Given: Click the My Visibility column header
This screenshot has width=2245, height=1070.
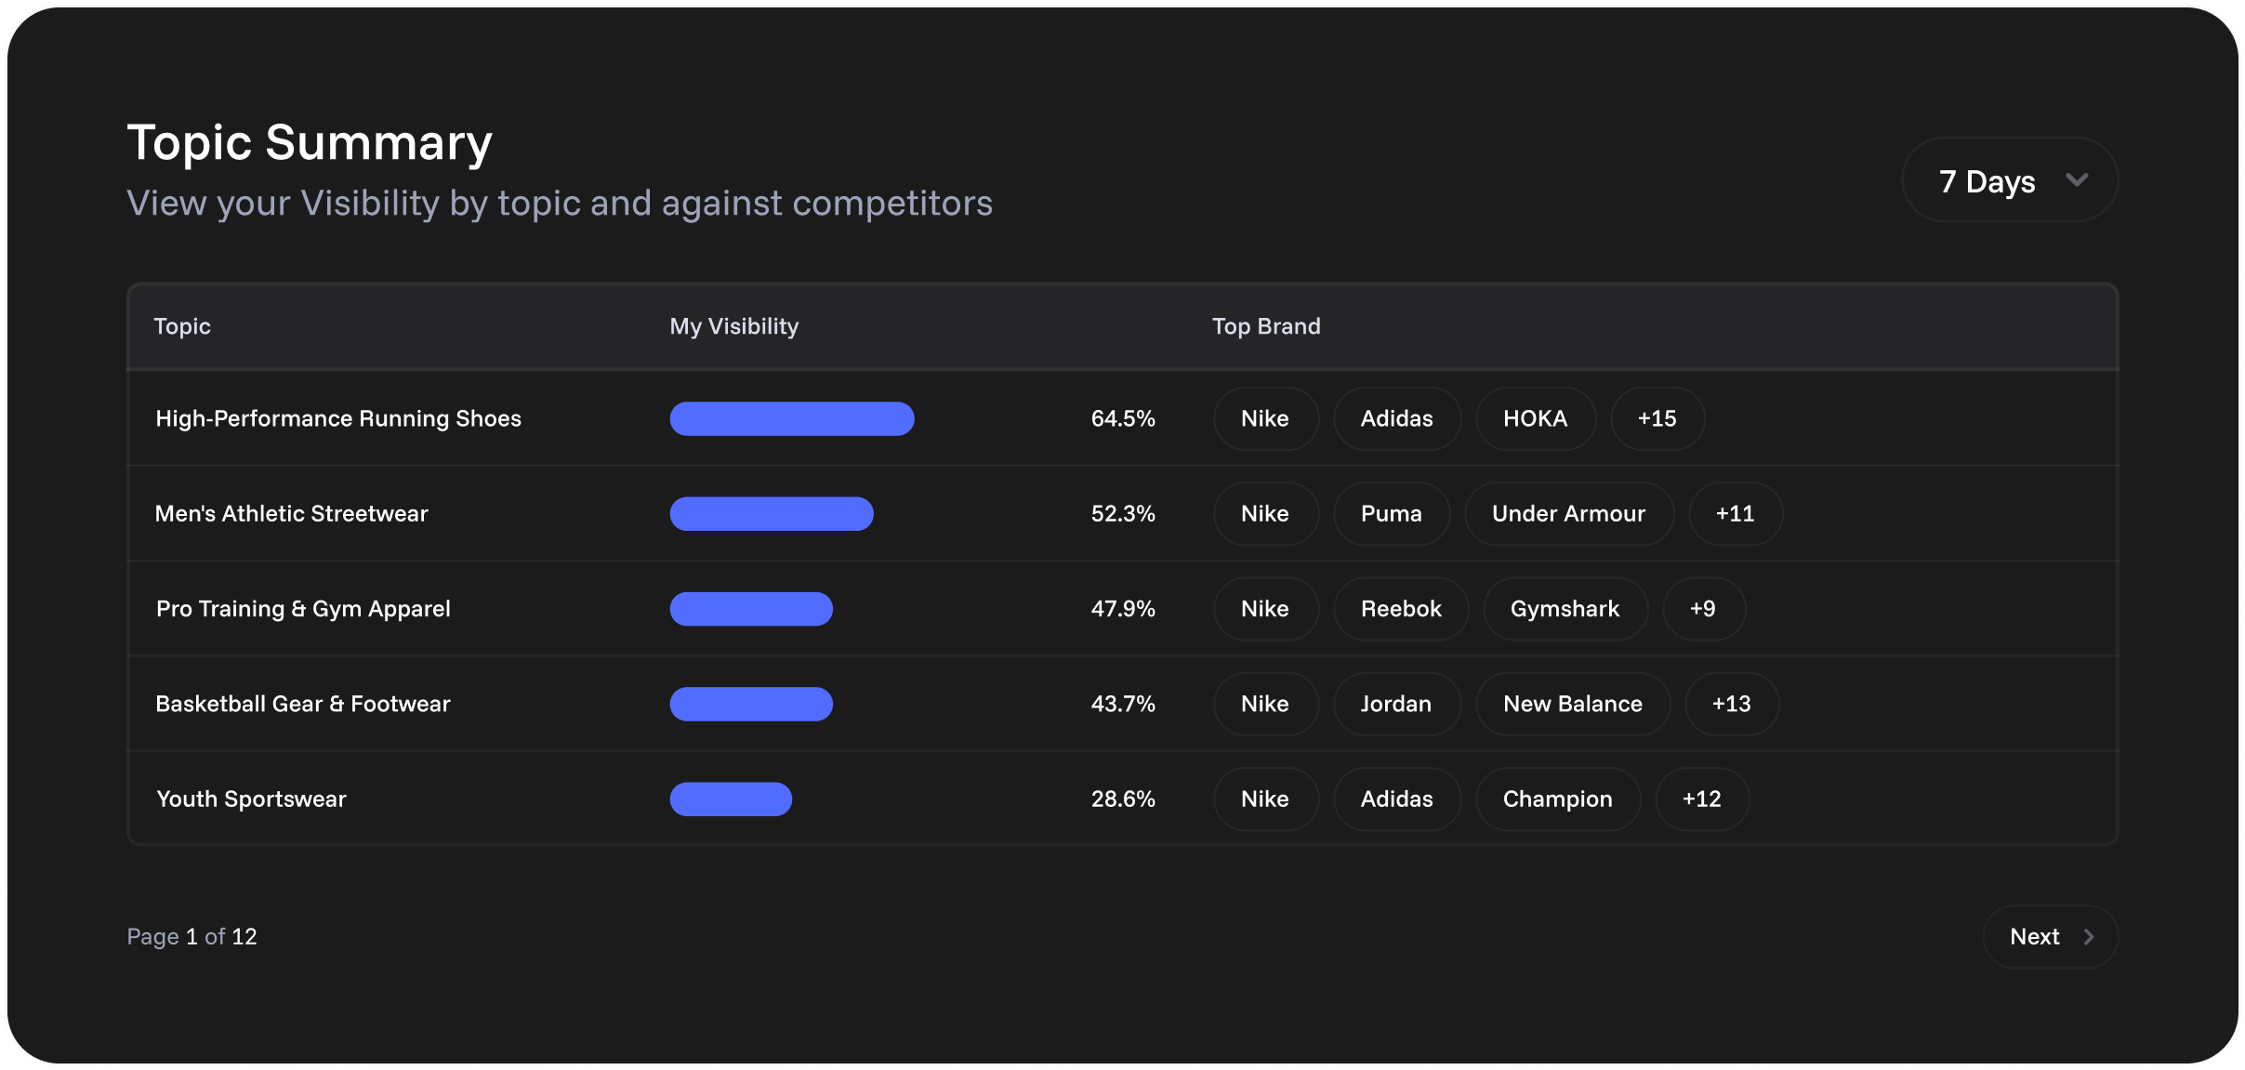Looking at the screenshot, I should (x=733, y=326).
